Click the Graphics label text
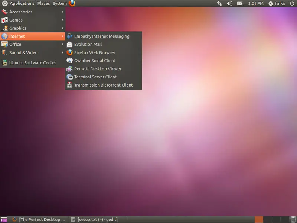This screenshot has width=297, height=223. point(18,28)
